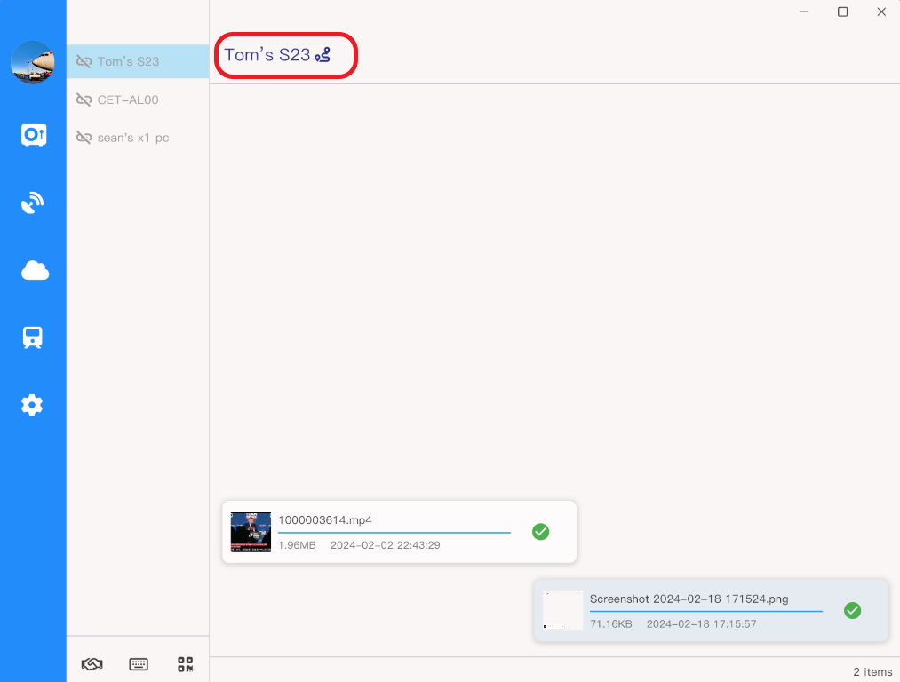
Task: Click timestamp 2024-02-18 17:15:57
Action: point(701,624)
